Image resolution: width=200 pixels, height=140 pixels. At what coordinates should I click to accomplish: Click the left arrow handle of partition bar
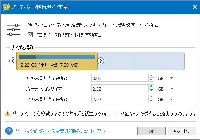13,61
